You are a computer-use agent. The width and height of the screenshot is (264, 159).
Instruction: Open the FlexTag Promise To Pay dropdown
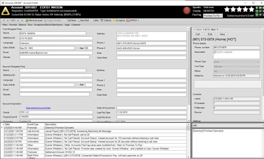213,16
